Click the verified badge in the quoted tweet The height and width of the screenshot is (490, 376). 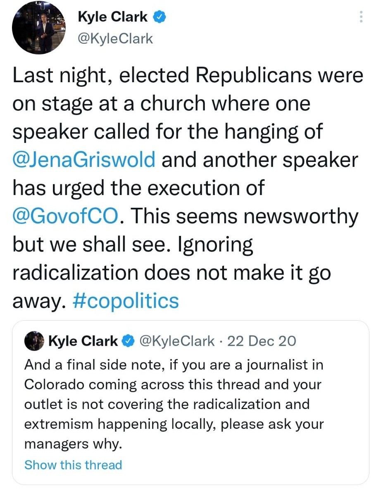[130, 341]
